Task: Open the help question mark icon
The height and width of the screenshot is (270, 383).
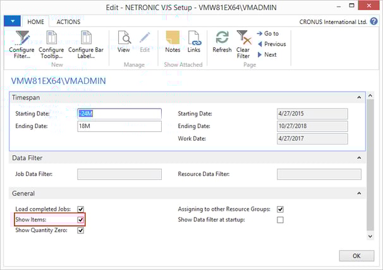Action: pyautogui.click(x=374, y=21)
